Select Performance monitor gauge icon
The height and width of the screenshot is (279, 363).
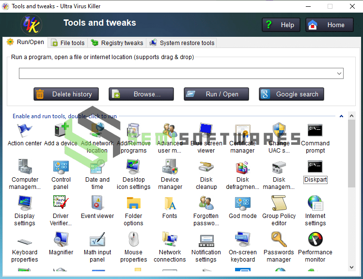click(315, 239)
